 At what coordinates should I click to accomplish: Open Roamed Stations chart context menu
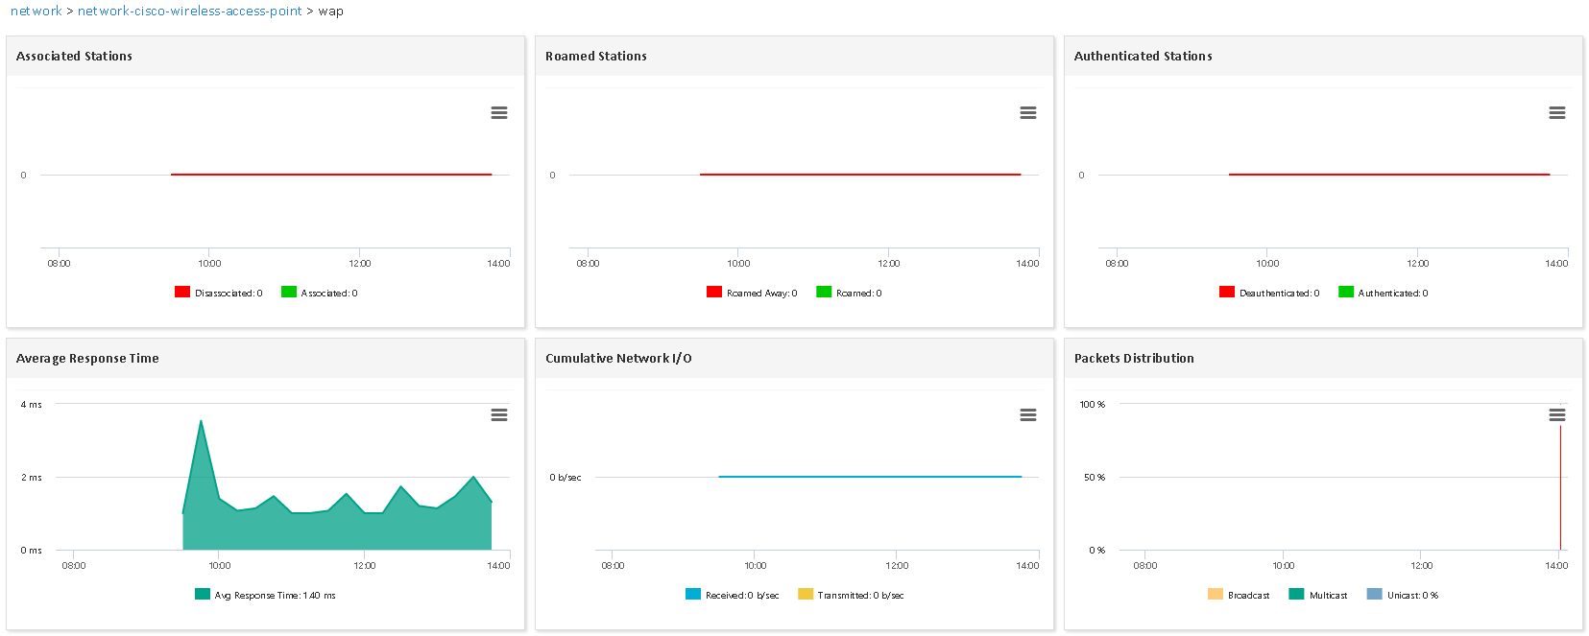pos(1028,113)
